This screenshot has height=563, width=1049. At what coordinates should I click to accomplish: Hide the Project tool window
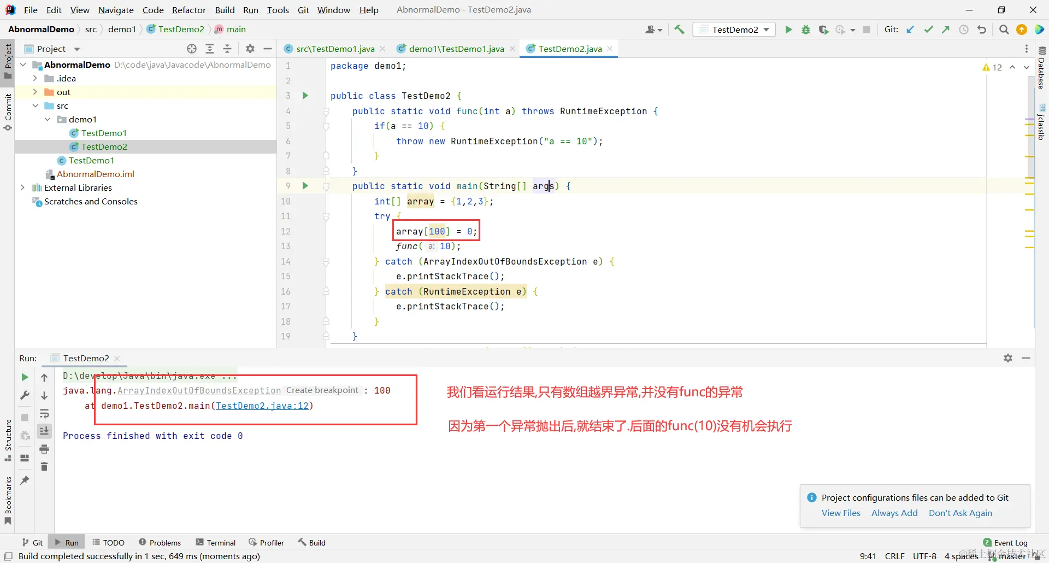pos(268,49)
